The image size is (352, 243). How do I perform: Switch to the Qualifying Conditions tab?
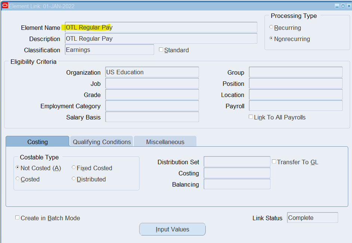[102, 142]
